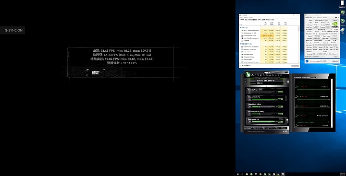Click the Afterburner Settings button
The width and height of the screenshot is (346, 176).
coord(283,128)
